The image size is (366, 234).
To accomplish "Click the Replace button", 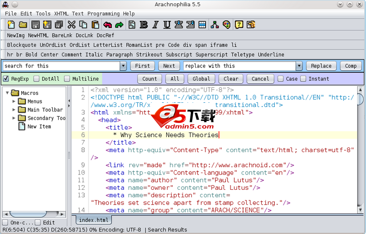I will [x=321, y=66].
